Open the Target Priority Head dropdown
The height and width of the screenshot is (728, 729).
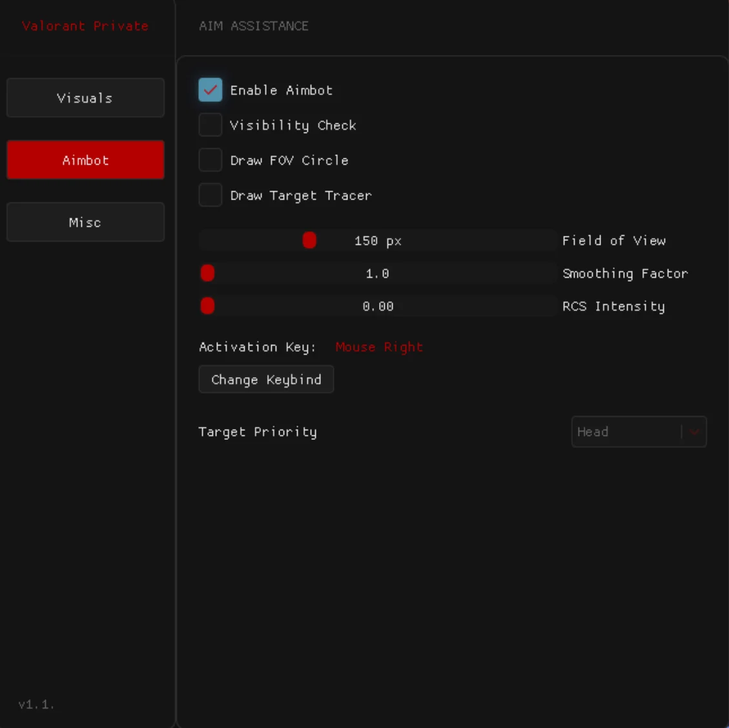click(625, 432)
